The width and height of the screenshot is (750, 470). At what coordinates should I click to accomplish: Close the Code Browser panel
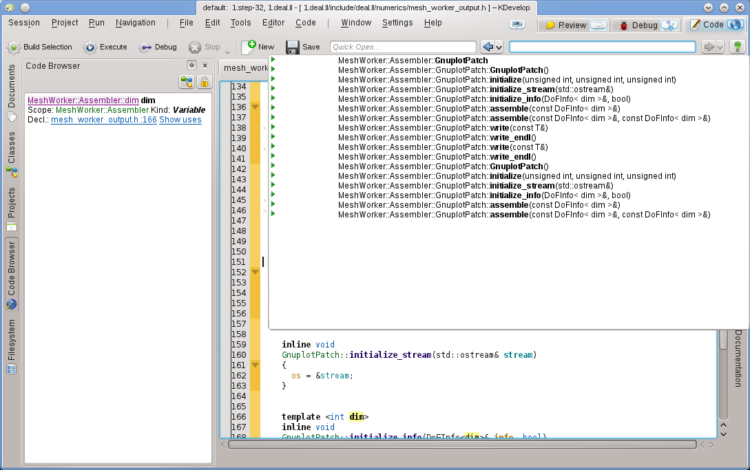205,65
